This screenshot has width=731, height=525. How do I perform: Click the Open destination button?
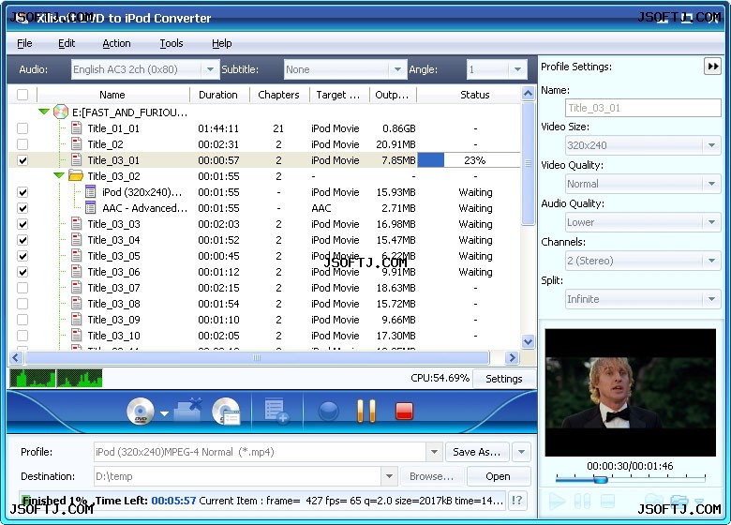[x=498, y=476]
